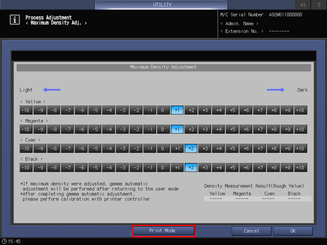Set Yellow density to -3

pyautogui.click(x=122, y=110)
